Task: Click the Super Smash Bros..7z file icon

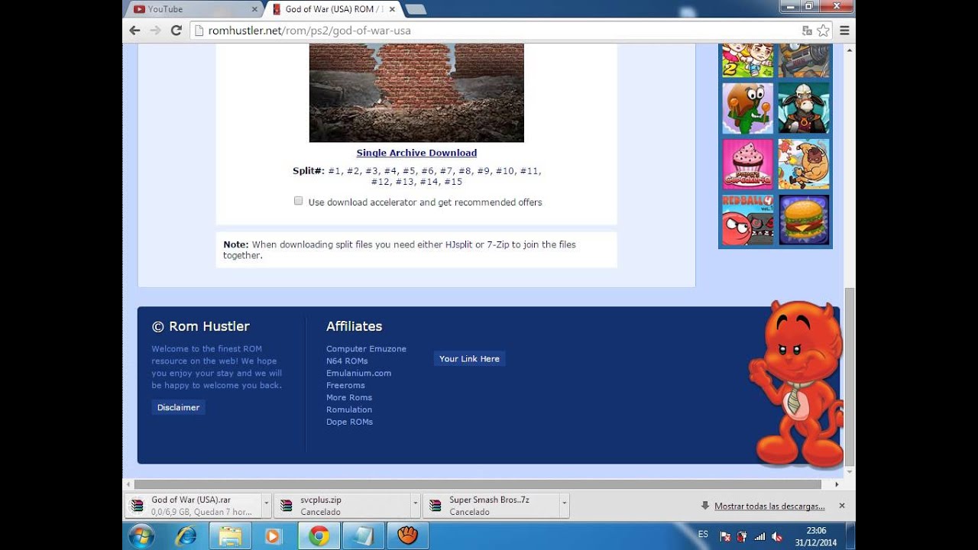Action: pos(436,505)
